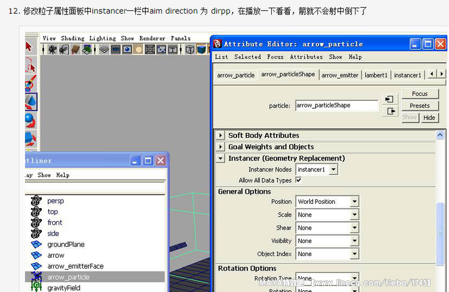Click the Load Input Connection icon
This screenshot has width=449, height=292.
click(x=390, y=100)
